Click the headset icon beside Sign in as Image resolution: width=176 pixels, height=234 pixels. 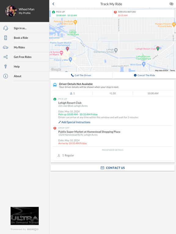click(5, 28)
